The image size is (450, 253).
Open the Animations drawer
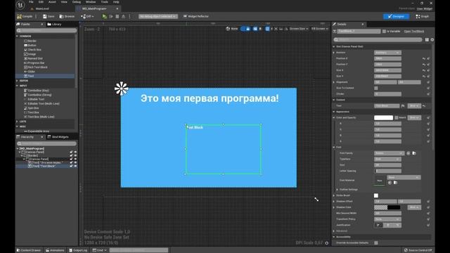55,250
